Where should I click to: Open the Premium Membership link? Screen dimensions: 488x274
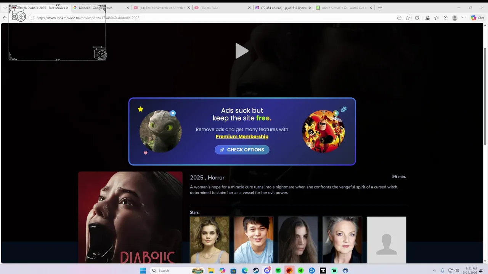(x=242, y=137)
